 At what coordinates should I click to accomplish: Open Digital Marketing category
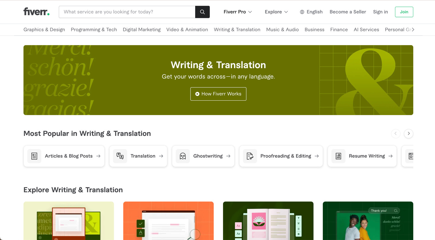click(x=142, y=30)
